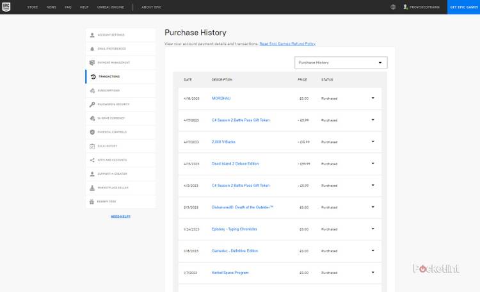Open the Purchase History dropdown
The height and width of the screenshot is (292, 480).
click(x=340, y=63)
